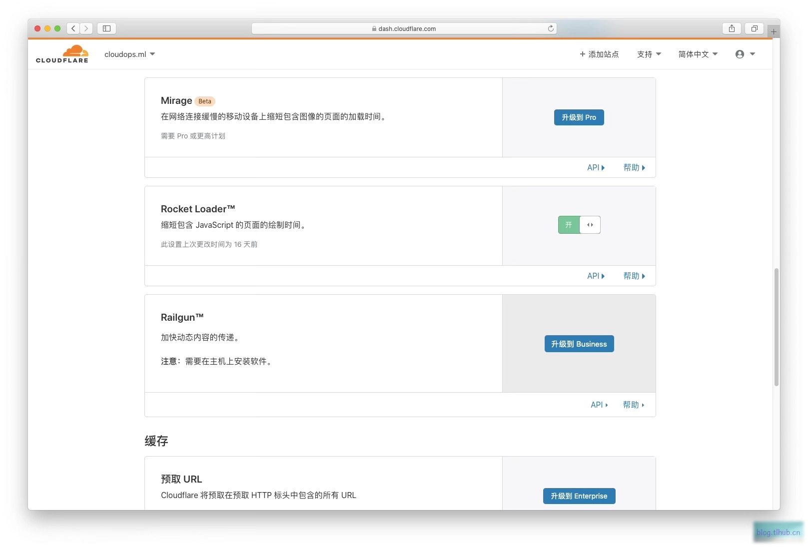Click 添加站点 to add a site

click(599, 54)
